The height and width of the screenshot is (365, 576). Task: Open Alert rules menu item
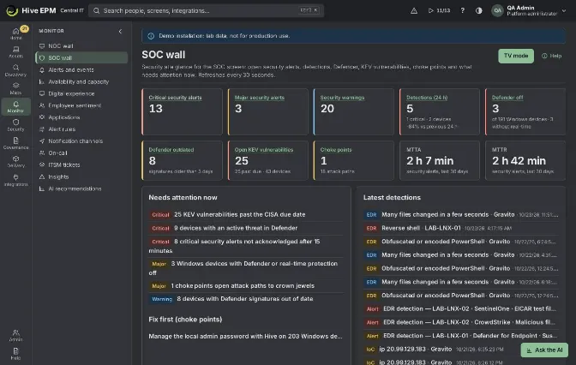click(x=81, y=129)
